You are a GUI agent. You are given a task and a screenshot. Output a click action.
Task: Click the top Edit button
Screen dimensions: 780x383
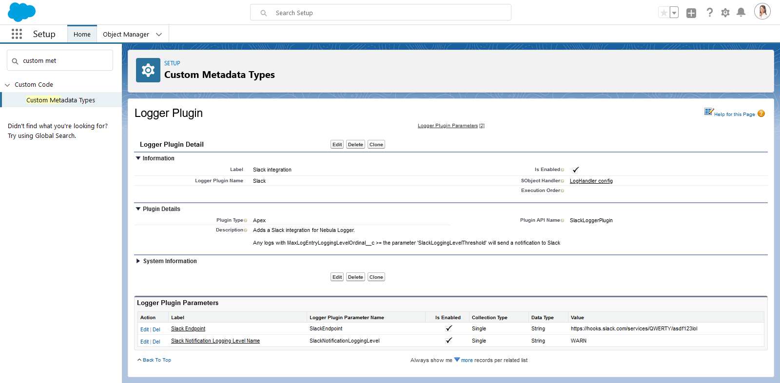click(x=337, y=145)
